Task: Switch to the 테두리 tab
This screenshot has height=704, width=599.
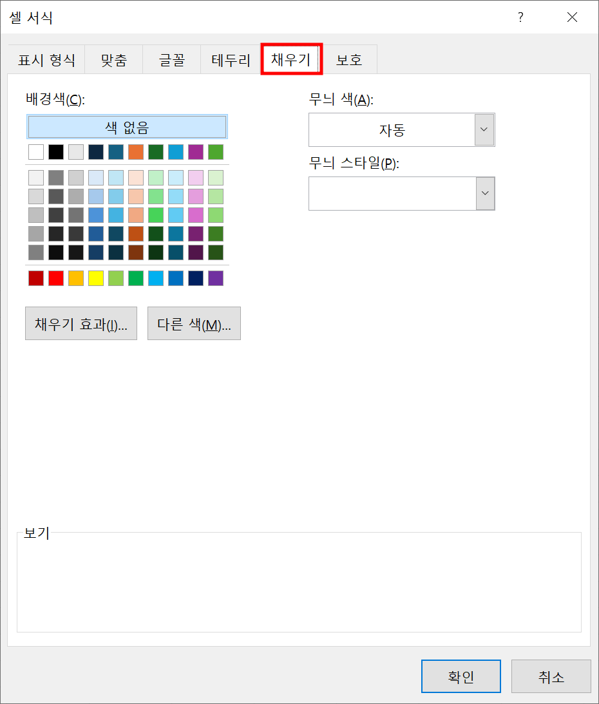Action: 231,60
